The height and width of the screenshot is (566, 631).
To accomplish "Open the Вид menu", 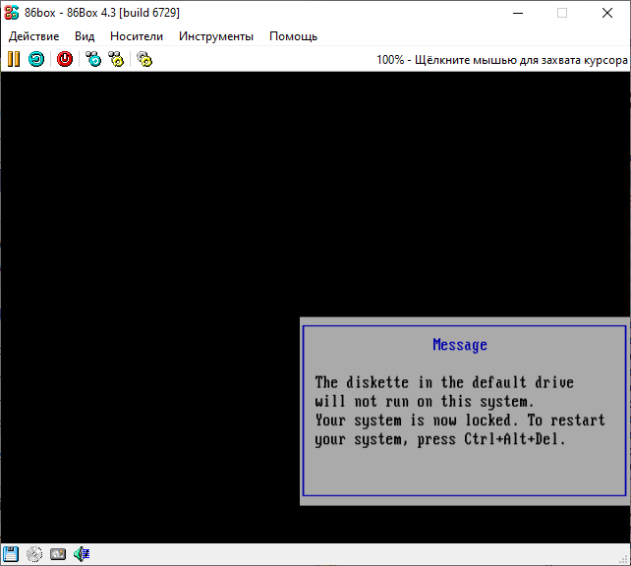I will [85, 36].
